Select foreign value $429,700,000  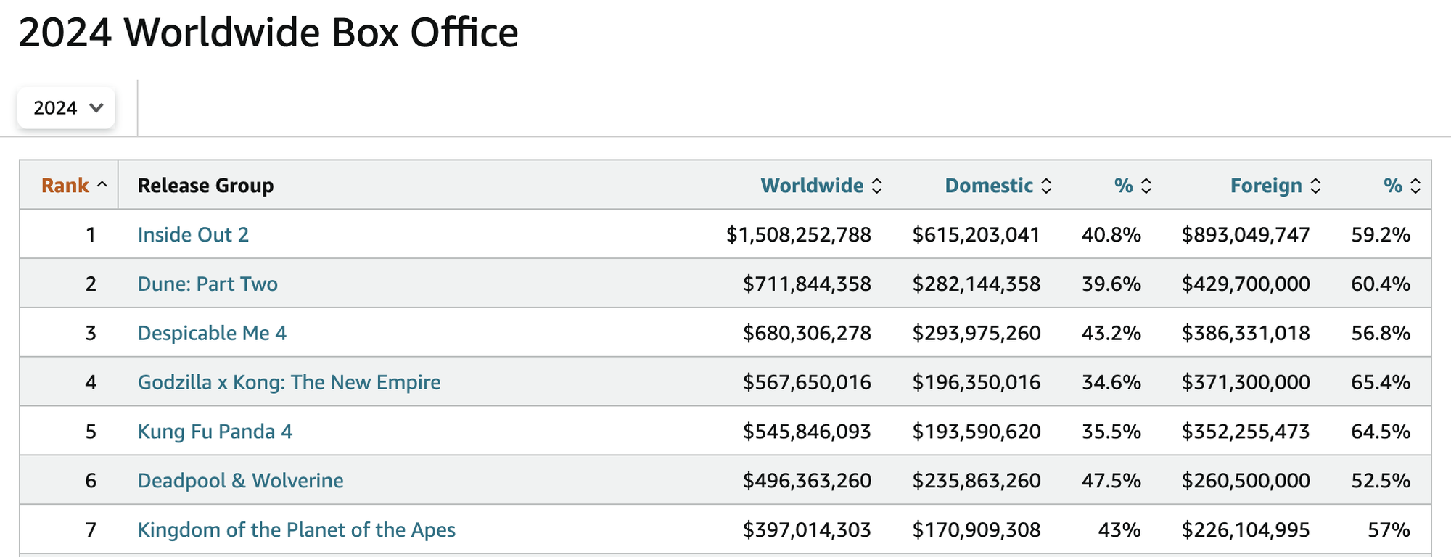click(x=1246, y=284)
